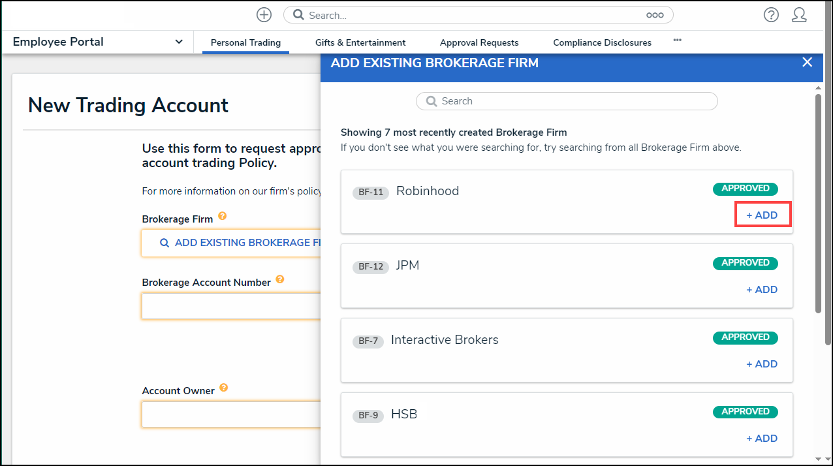Add the JPM brokerage firm
833x466 pixels.
(x=762, y=289)
